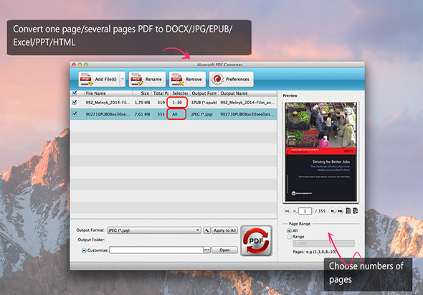
Task: Sort by File Name column header
Action: [x=108, y=93]
